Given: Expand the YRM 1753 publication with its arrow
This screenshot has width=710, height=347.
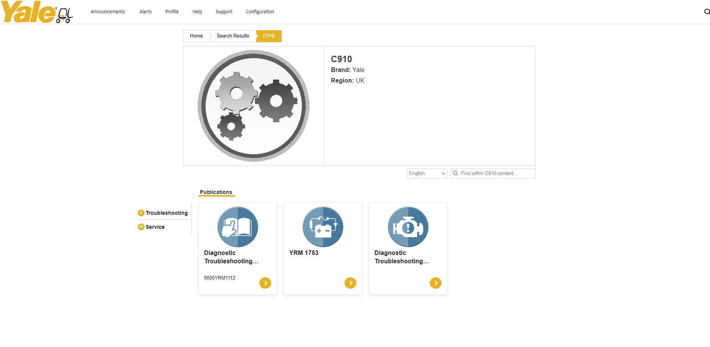Looking at the screenshot, I should coord(350,283).
